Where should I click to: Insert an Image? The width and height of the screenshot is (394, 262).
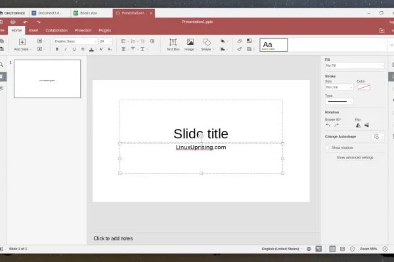pyautogui.click(x=190, y=45)
